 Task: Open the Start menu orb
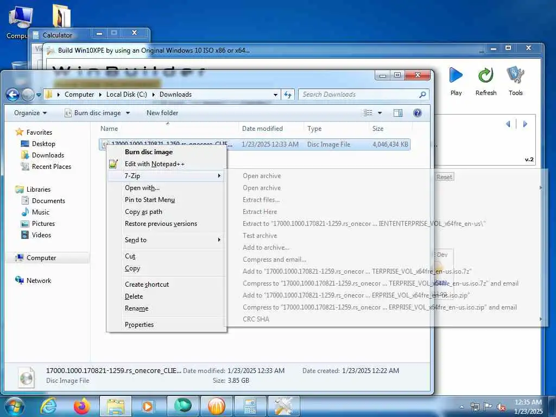15,407
